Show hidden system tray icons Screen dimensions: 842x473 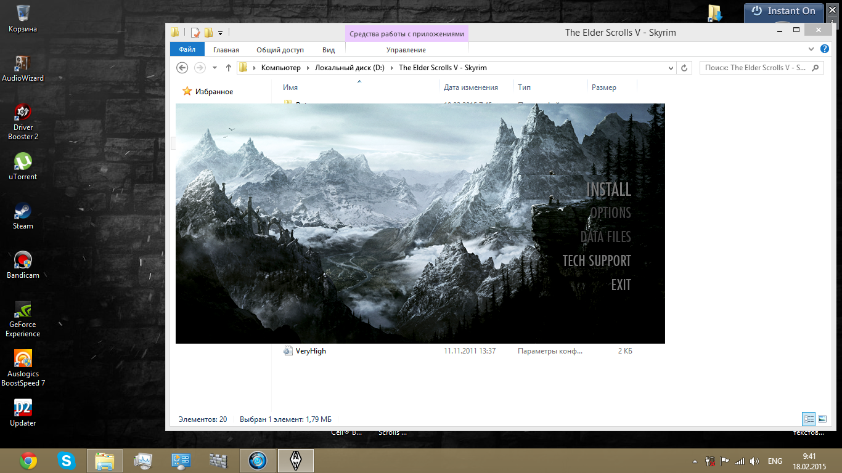click(695, 461)
